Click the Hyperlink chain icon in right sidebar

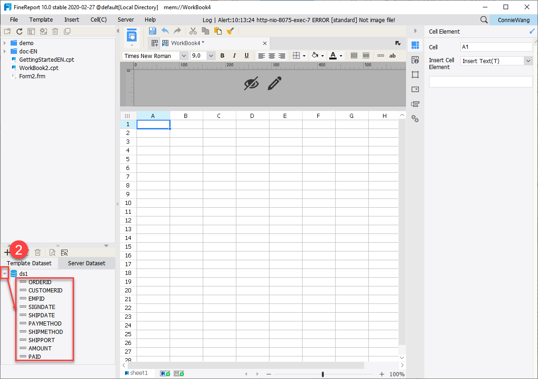coord(415,118)
